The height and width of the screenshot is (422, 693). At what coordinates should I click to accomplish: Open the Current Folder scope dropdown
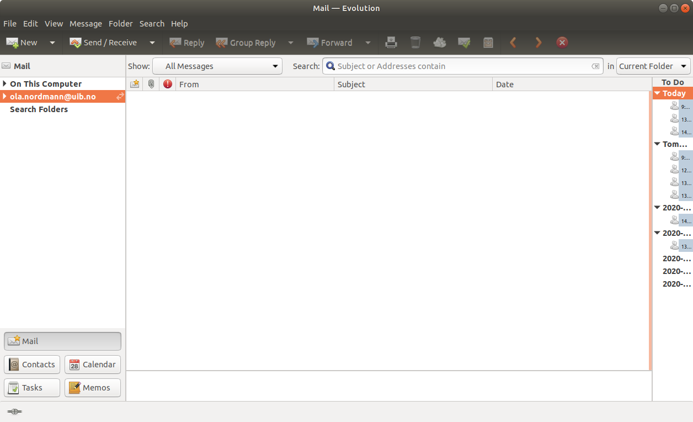[653, 66]
